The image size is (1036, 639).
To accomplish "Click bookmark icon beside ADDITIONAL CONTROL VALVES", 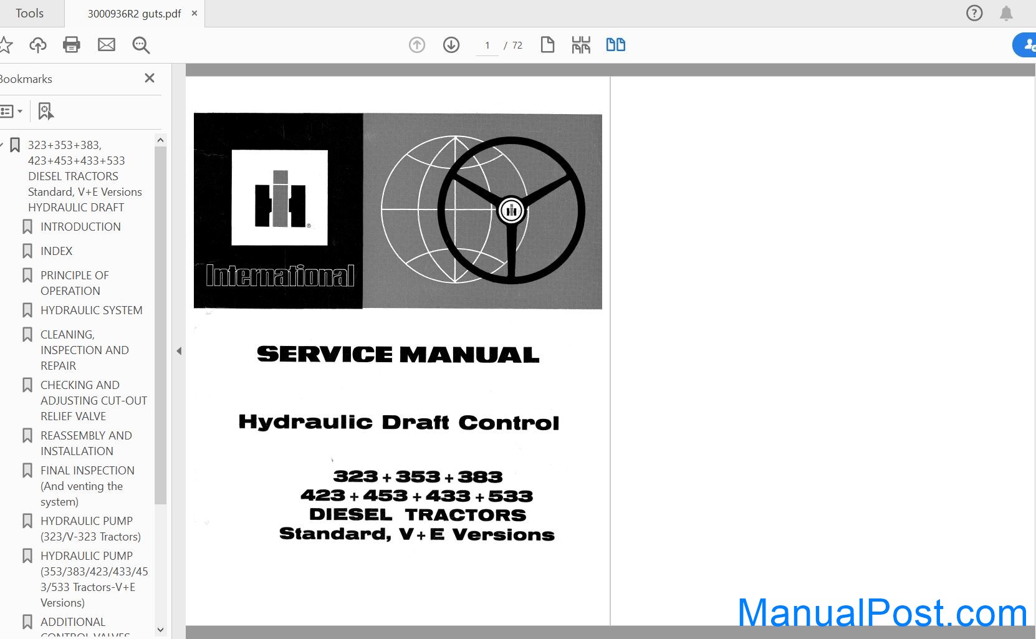I will [27, 622].
